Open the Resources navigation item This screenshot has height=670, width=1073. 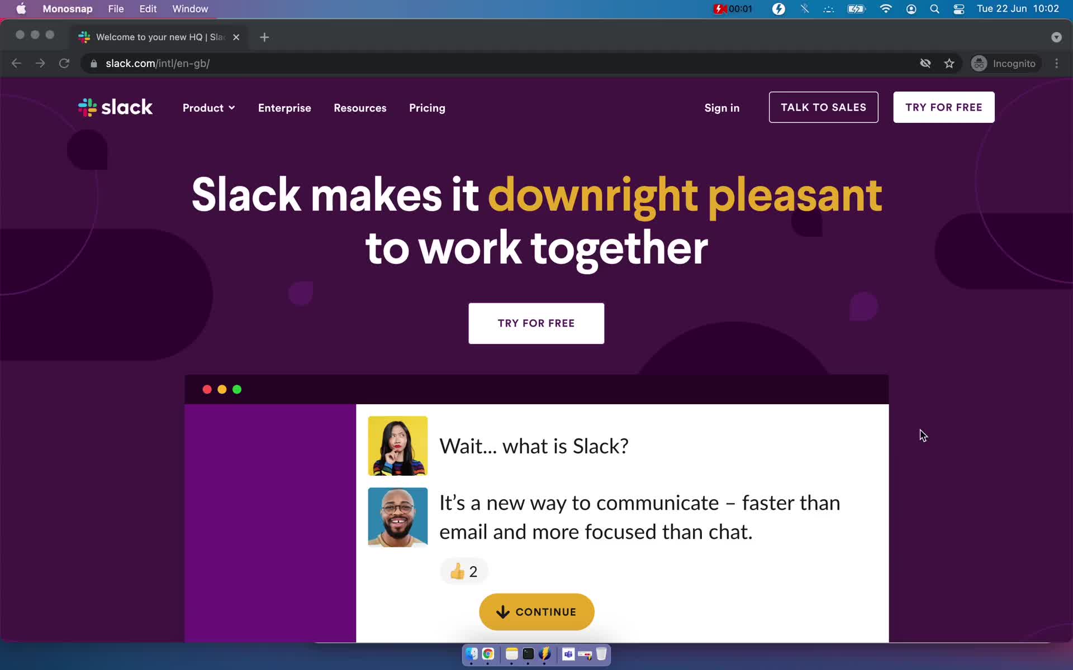click(360, 108)
